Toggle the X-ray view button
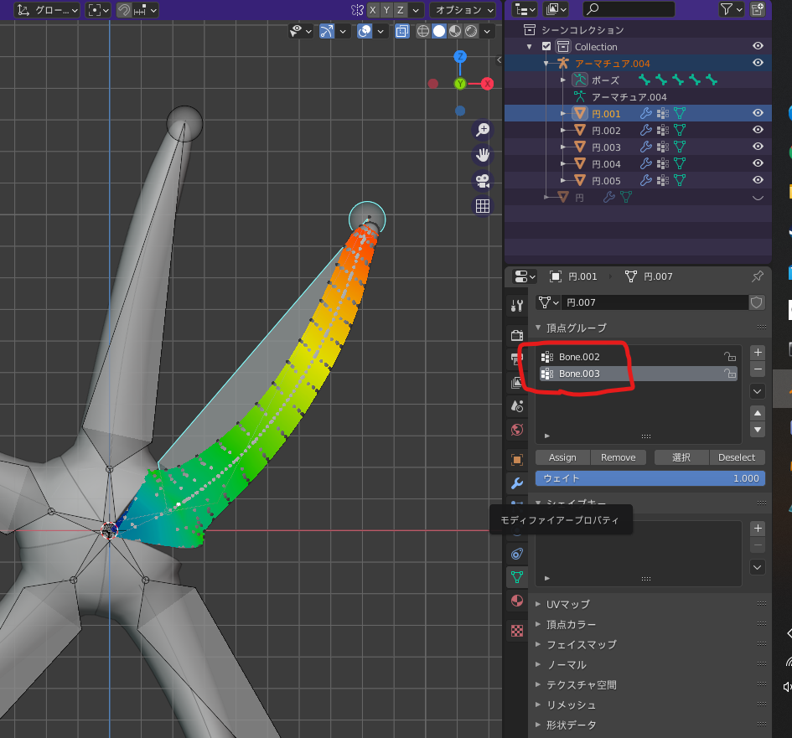 (402, 31)
